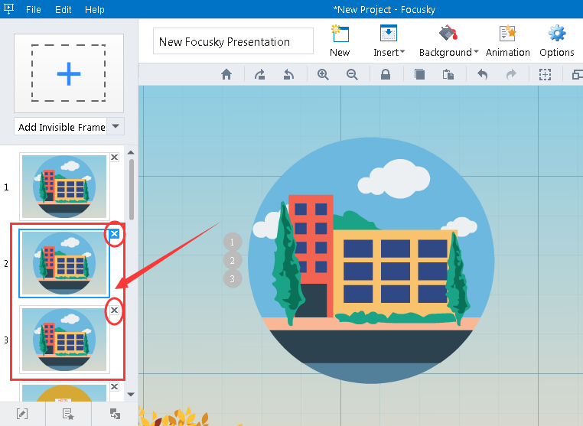This screenshot has height=426, width=583.
Task: Open the Animation editor
Action: pyautogui.click(x=507, y=41)
